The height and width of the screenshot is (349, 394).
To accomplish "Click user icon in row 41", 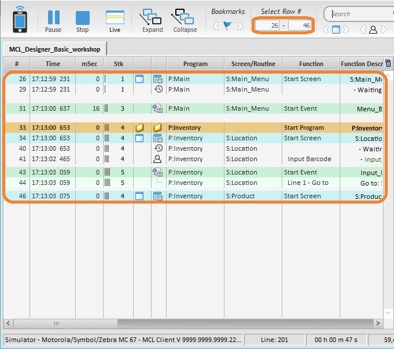I will (157, 159).
